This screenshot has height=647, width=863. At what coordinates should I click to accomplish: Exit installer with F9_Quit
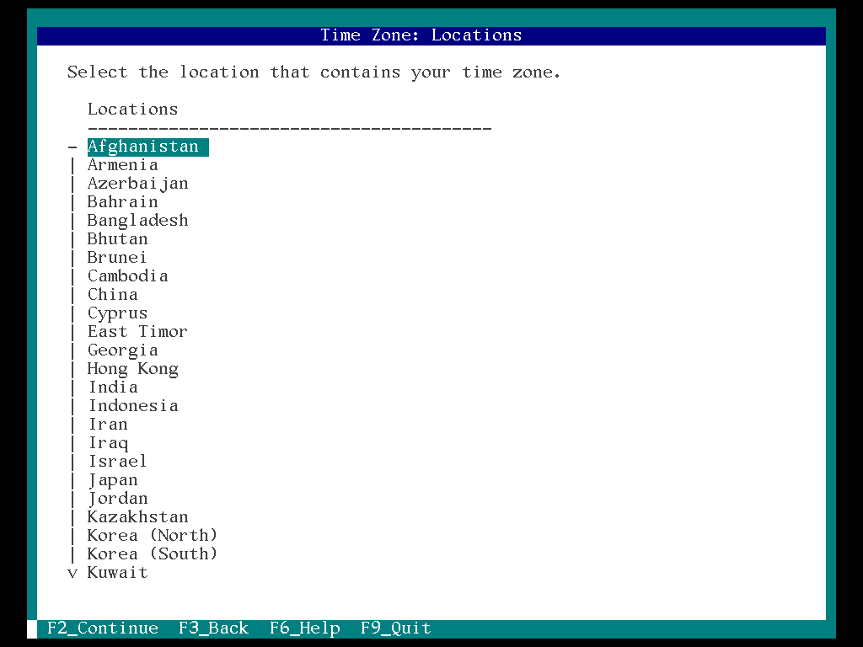pos(396,628)
